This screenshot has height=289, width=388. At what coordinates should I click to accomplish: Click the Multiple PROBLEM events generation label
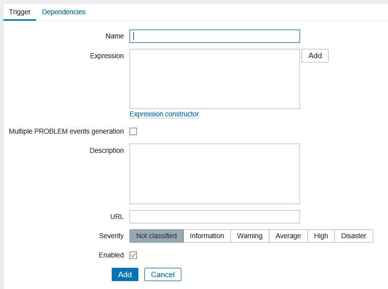66,131
